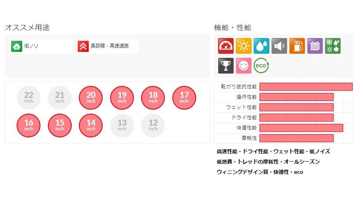Image resolution: width=361 pixels, height=198 pixels.
Task: Click the 転がり抵抗性能 rating bar
Action: (306, 87)
